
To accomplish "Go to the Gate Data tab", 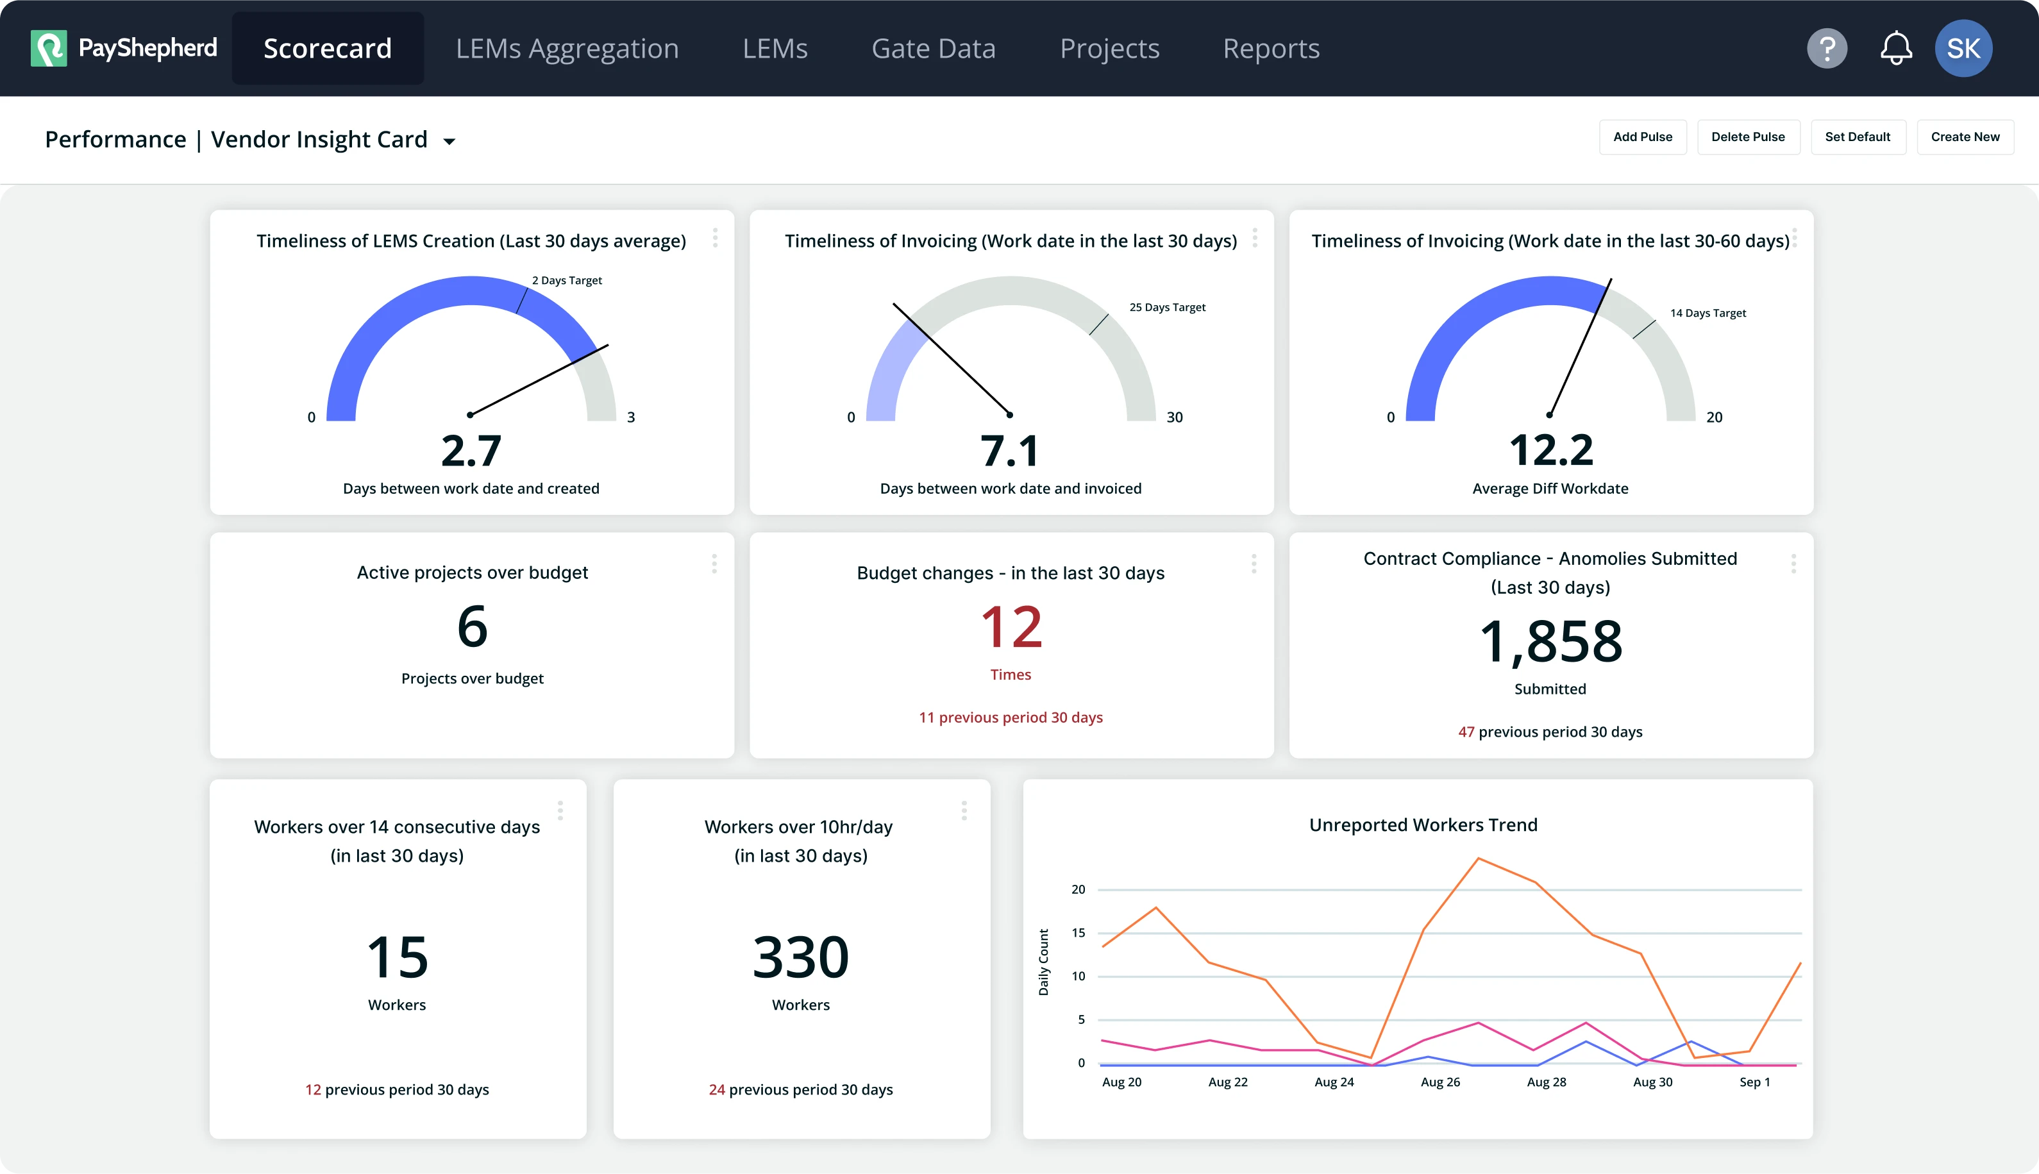I will (x=933, y=48).
